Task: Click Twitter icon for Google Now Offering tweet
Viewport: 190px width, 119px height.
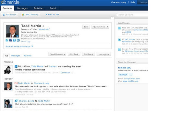Action: click(119, 49)
